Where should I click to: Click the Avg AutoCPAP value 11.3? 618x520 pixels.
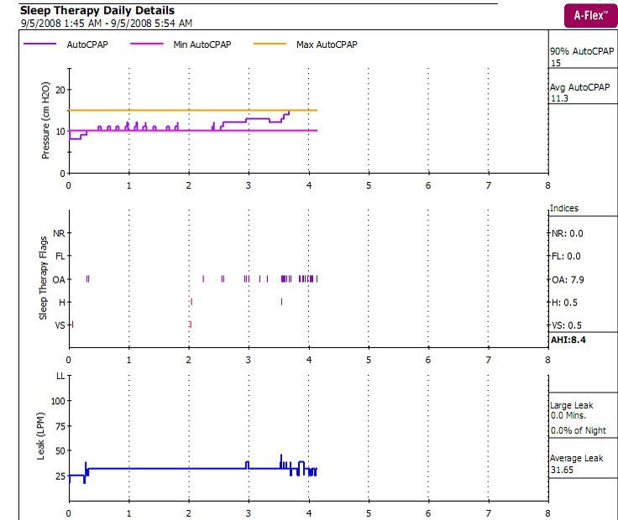click(x=559, y=98)
